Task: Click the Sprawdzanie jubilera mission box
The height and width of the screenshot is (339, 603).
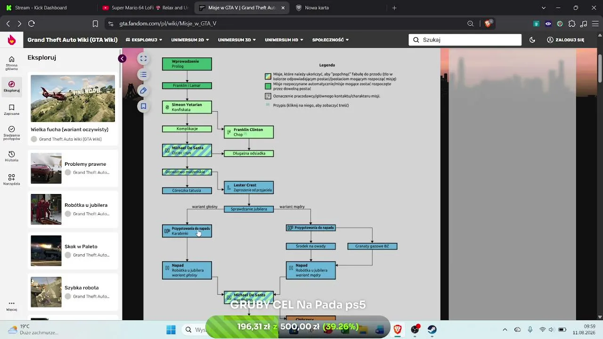Action: tap(249, 209)
